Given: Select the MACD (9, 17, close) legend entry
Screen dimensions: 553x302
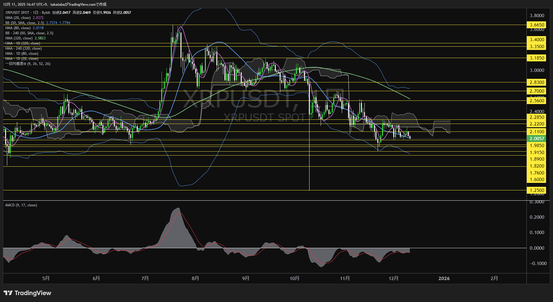Looking at the screenshot, I should [x=20, y=205].
